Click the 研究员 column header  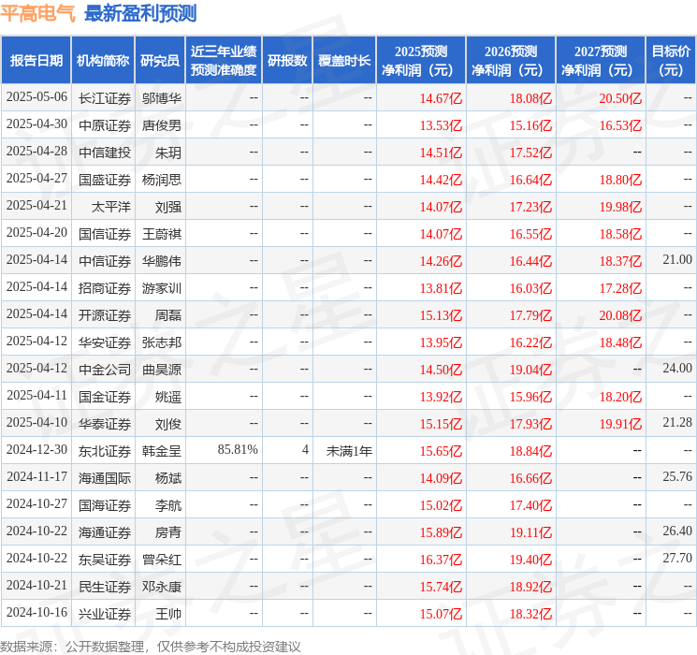[160, 61]
